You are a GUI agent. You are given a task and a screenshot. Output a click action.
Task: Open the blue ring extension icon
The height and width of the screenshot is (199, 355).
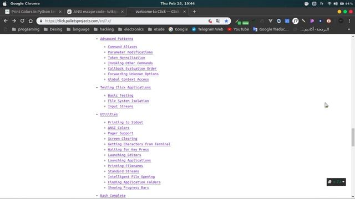pyautogui.click(x=278, y=21)
